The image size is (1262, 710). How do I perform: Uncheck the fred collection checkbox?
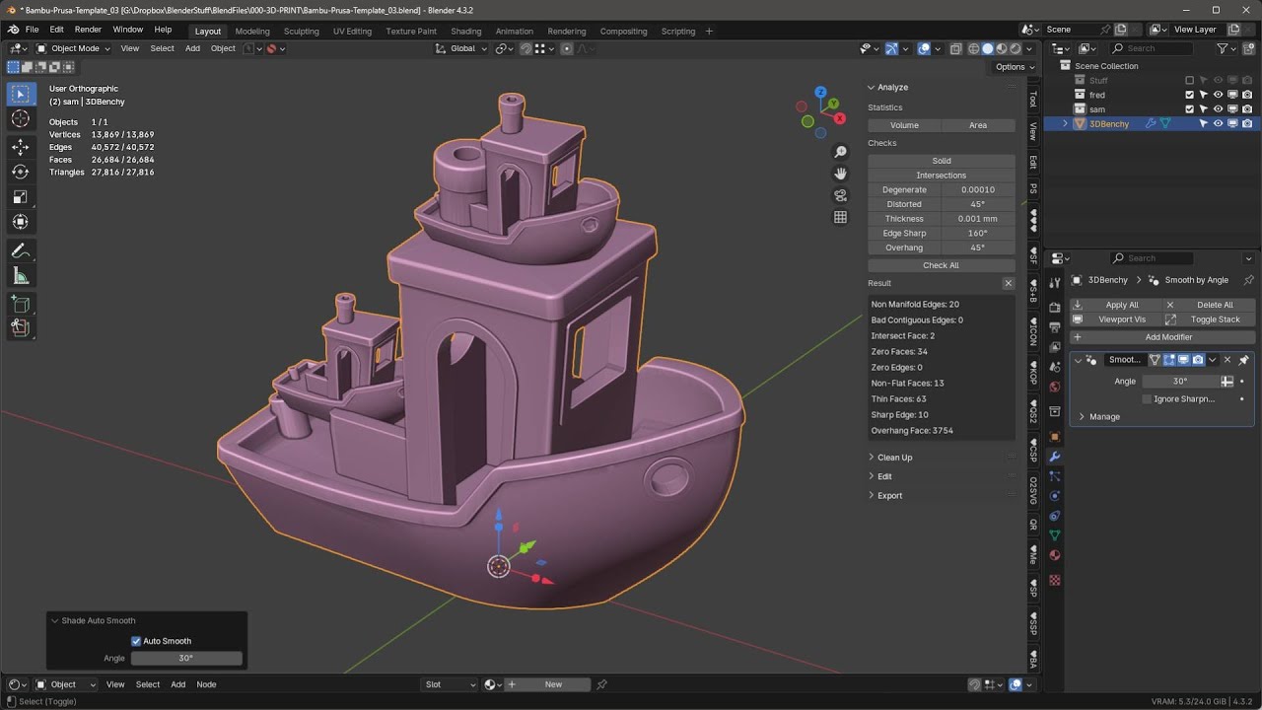(1189, 95)
